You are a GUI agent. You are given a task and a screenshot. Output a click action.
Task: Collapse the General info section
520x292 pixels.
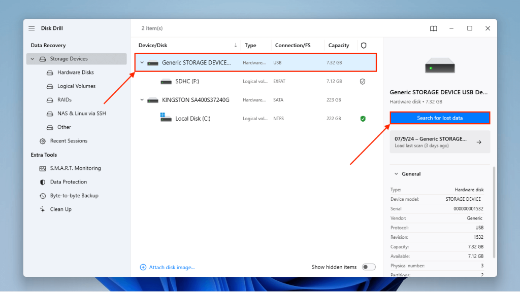(x=396, y=173)
